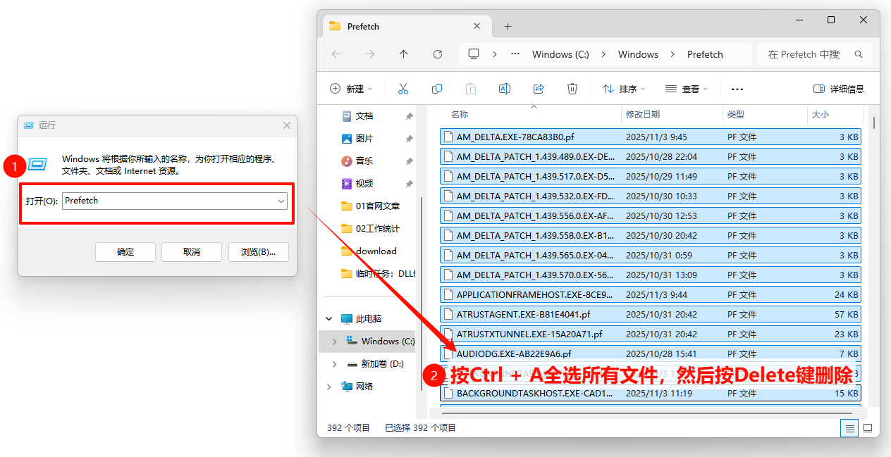The width and height of the screenshot is (891, 457).
Task: Click the Cut icon in the toolbar
Action: [x=403, y=88]
